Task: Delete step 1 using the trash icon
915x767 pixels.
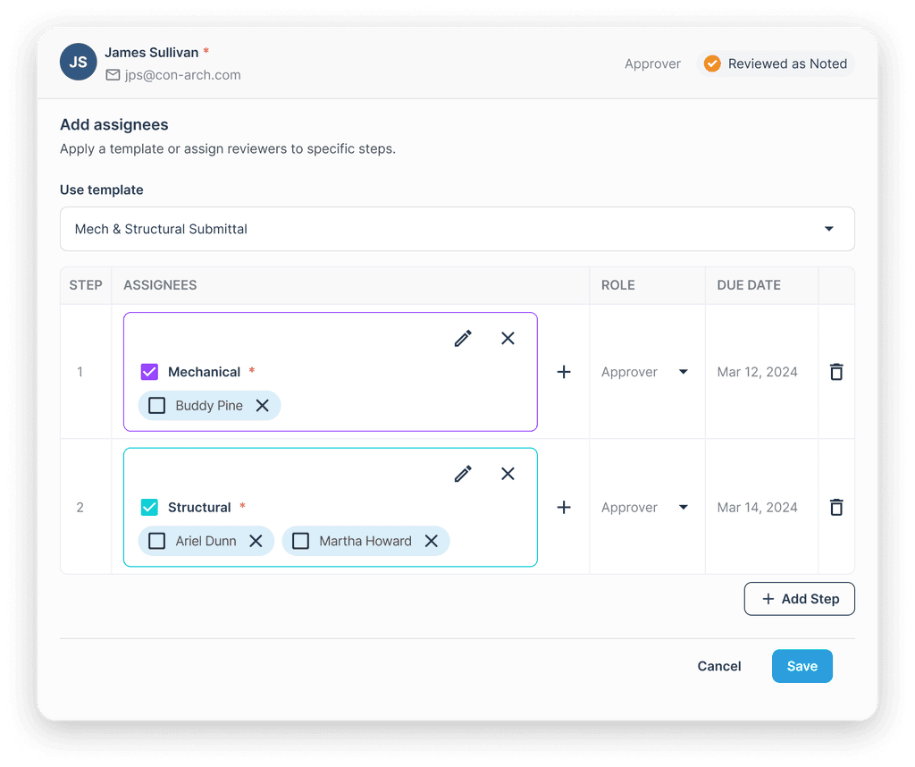Action: (836, 371)
